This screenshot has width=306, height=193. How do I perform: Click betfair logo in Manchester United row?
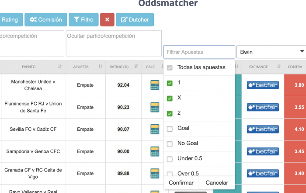263,85
